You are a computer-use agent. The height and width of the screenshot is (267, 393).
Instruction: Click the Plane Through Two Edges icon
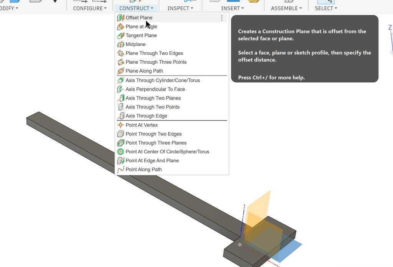121,53
